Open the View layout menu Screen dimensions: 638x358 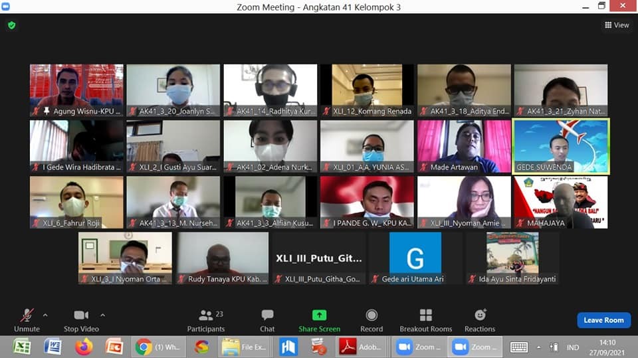[x=617, y=25]
